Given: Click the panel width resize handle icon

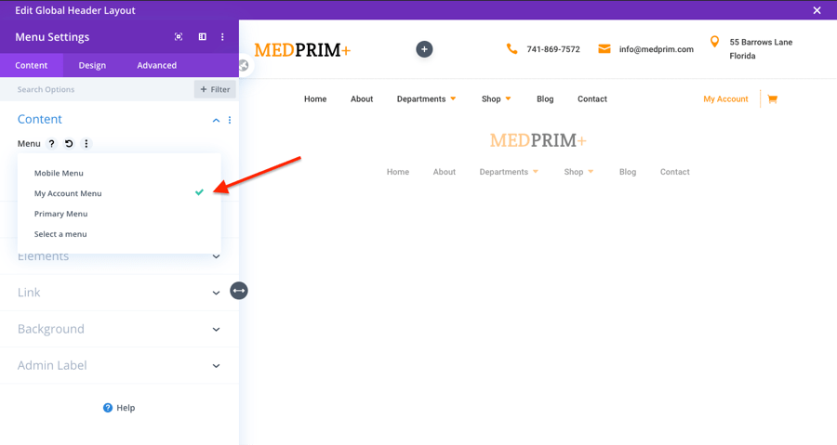Looking at the screenshot, I should pos(239,291).
